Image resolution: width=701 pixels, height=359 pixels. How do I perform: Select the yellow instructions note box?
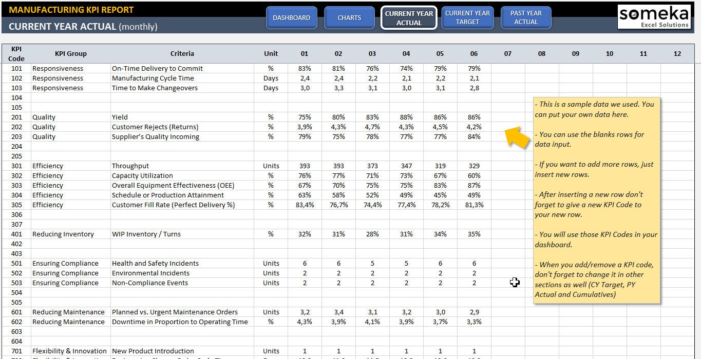pyautogui.click(x=596, y=200)
